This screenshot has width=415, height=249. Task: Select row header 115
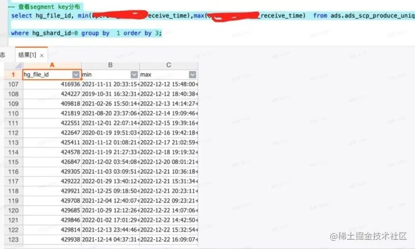coord(13,162)
